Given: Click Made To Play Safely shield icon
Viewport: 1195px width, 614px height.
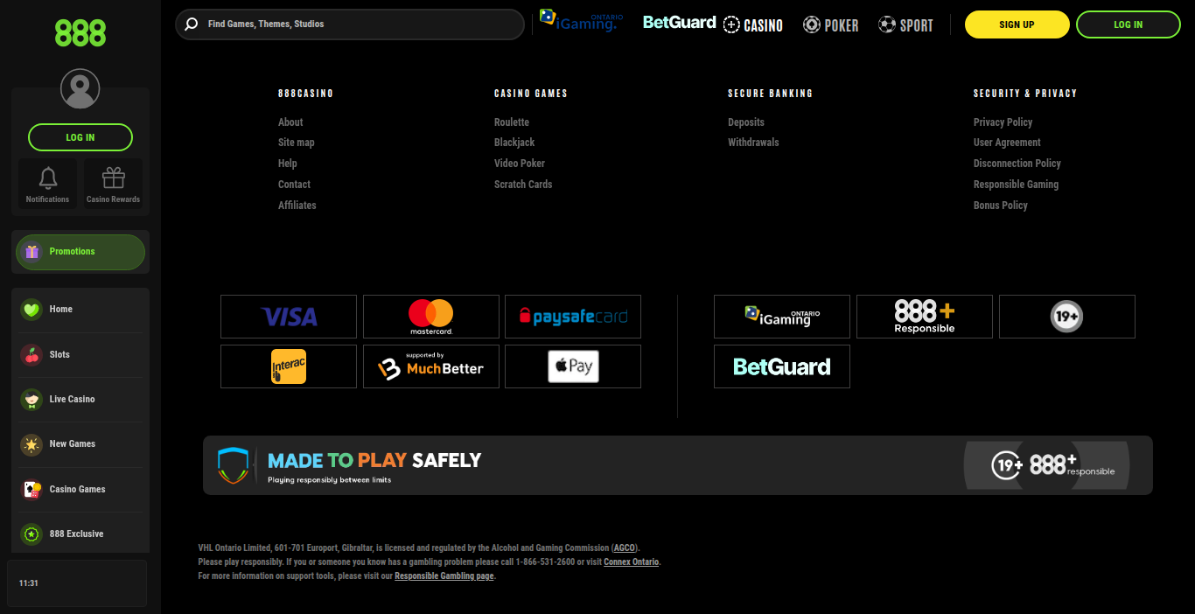Looking at the screenshot, I should [x=233, y=465].
